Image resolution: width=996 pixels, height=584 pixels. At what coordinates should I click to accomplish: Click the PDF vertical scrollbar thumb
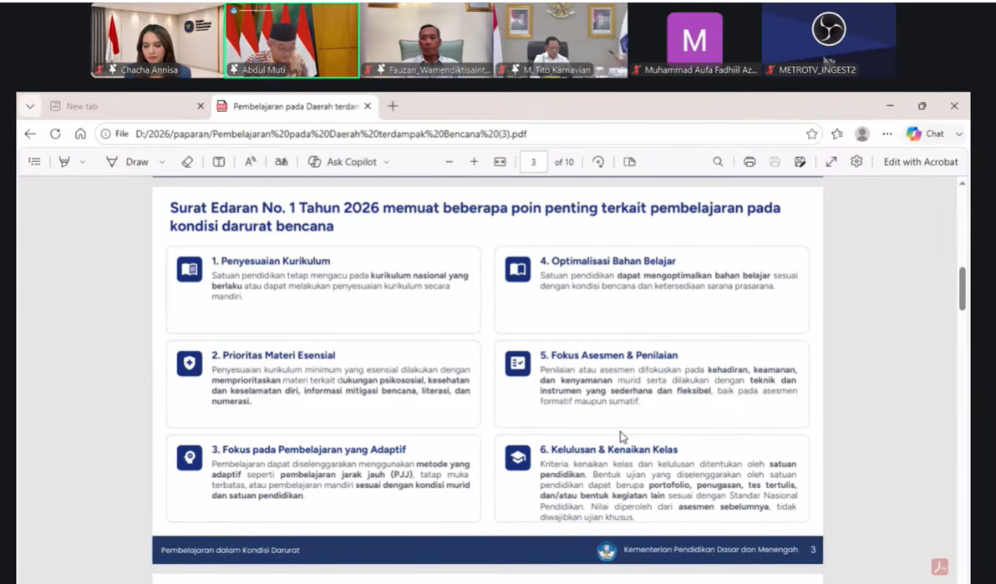(x=963, y=289)
